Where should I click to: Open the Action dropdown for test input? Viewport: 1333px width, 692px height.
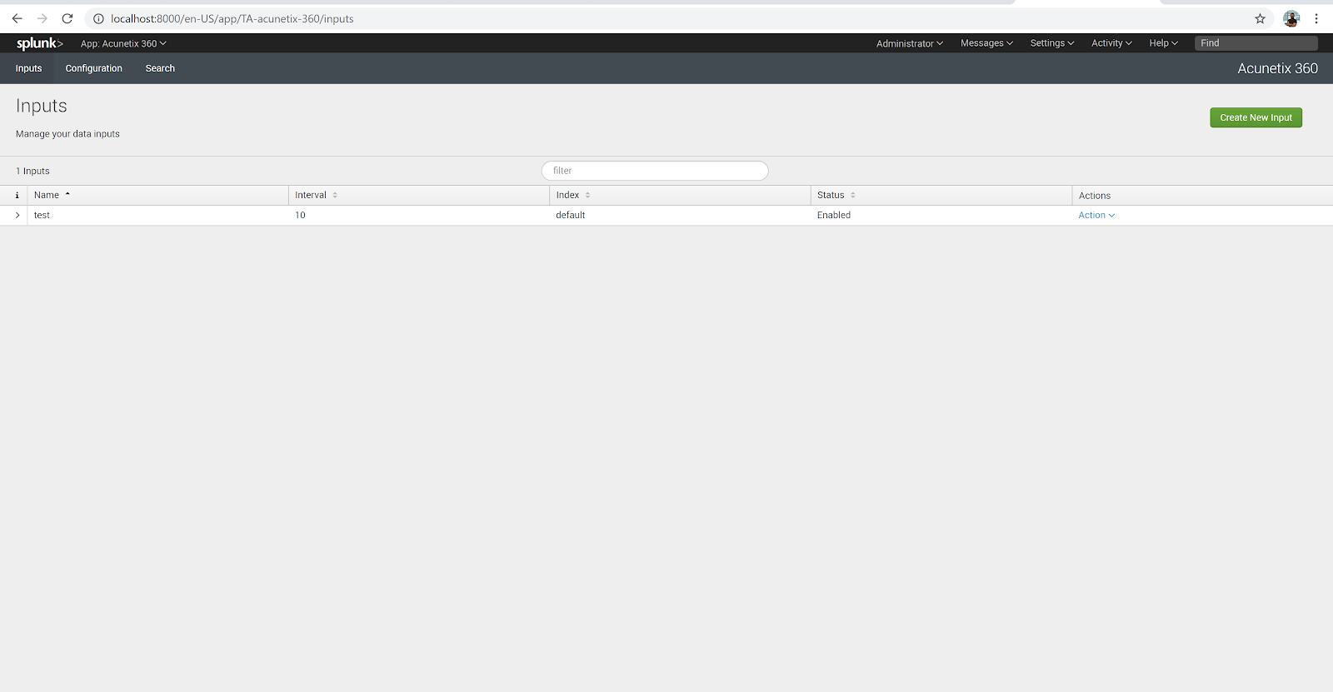click(x=1096, y=215)
